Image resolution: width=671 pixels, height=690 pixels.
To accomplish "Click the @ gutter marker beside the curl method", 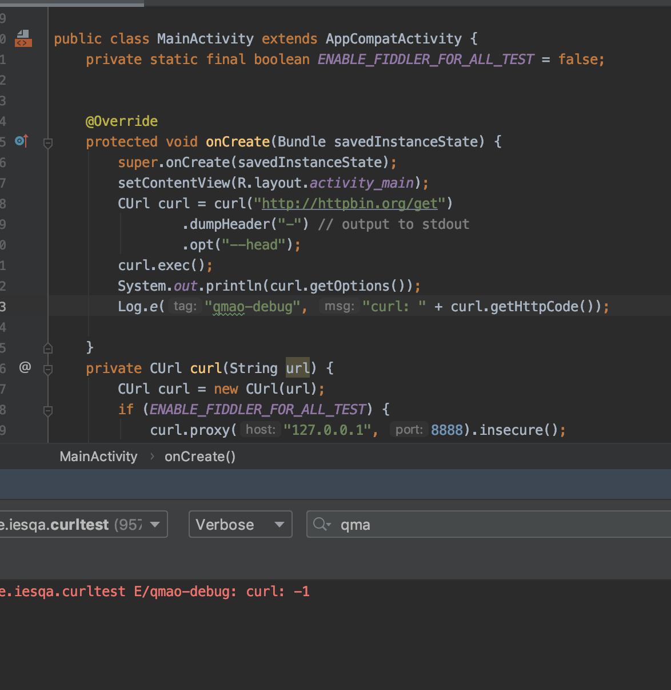I will (x=25, y=367).
